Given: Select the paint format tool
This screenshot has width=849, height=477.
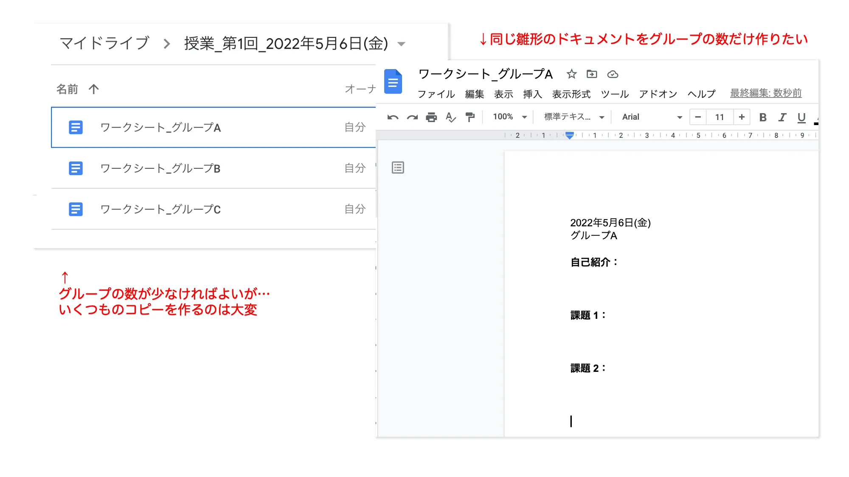Looking at the screenshot, I should tap(470, 117).
